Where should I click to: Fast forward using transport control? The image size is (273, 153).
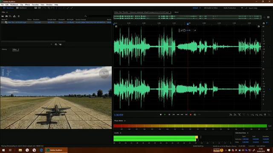point(182,115)
